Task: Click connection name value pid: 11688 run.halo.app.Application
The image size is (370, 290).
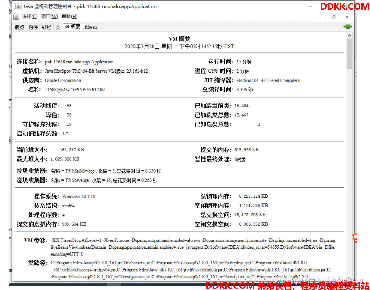Action: pos(79,62)
